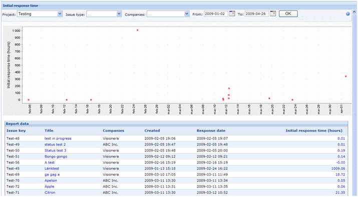The image size is (358, 197).
Task: Click the created date 2009-01-13 15:18
Action: 160,168
